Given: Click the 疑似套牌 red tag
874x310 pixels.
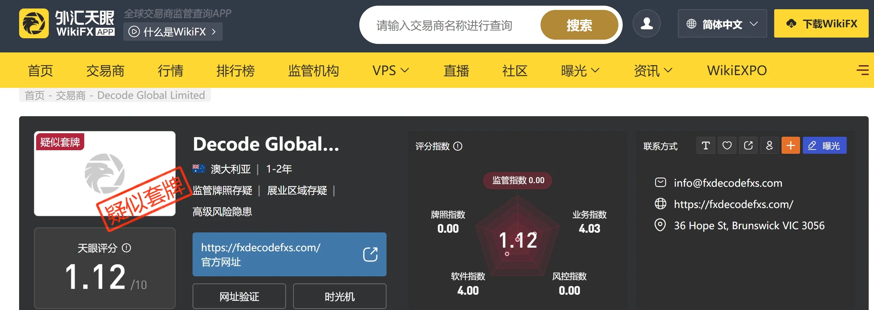Looking at the screenshot, I should pos(60,142).
